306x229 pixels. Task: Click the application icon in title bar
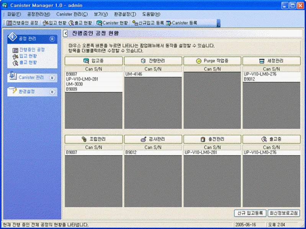pos(5,5)
